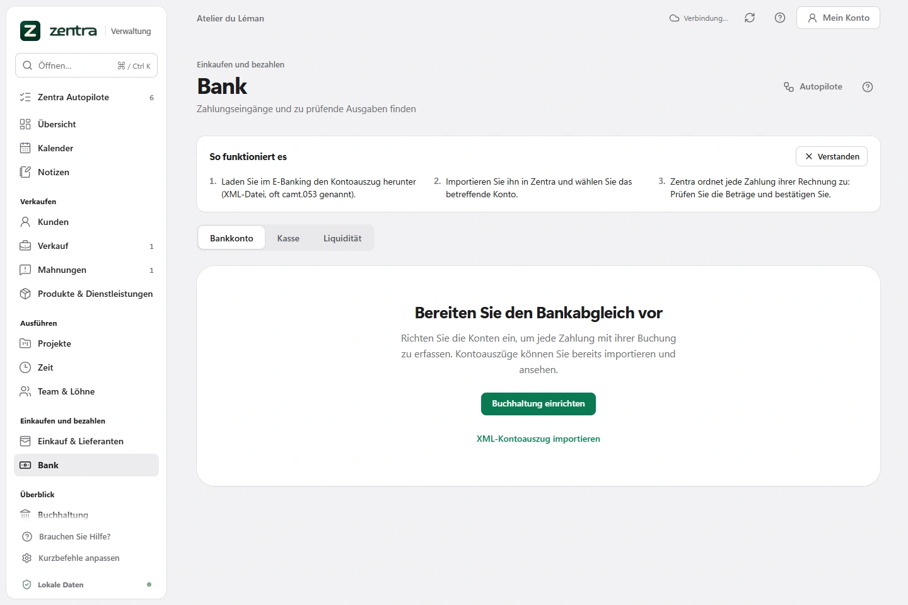The height and width of the screenshot is (605, 908).
Task: Open Kurzbefehle anpassen settings
Action: click(x=79, y=558)
